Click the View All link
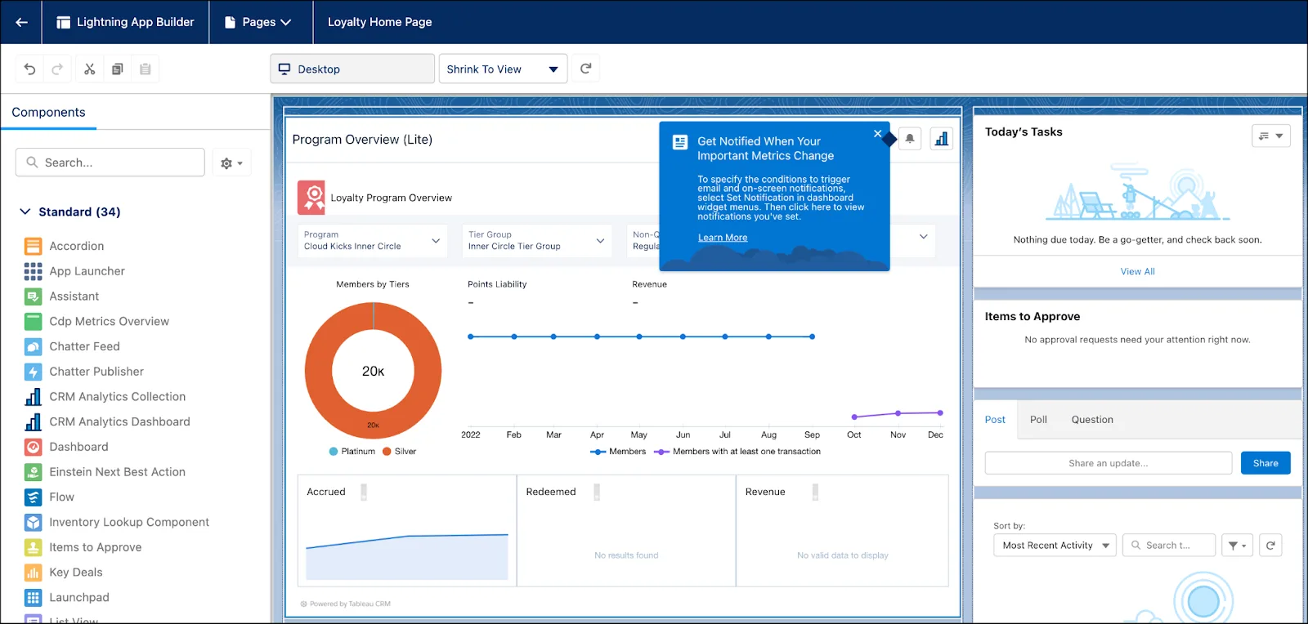Viewport: 1308px width, 624px height. (1137, 272)
